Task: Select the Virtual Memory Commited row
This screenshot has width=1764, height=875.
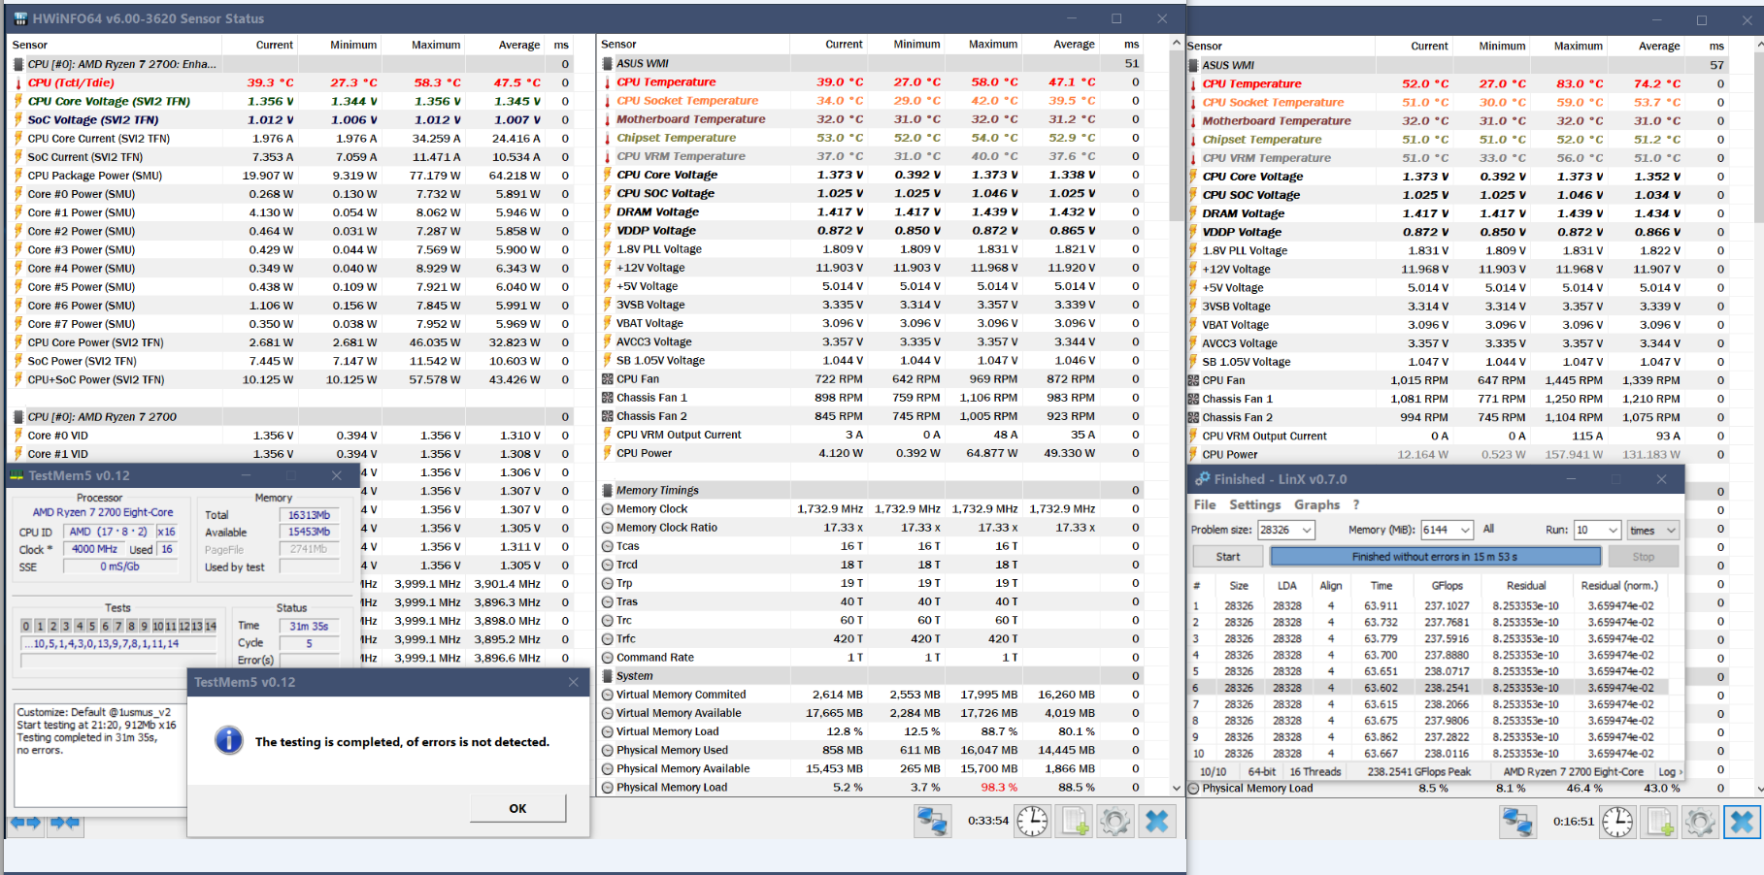Action: tap(870, 695)
